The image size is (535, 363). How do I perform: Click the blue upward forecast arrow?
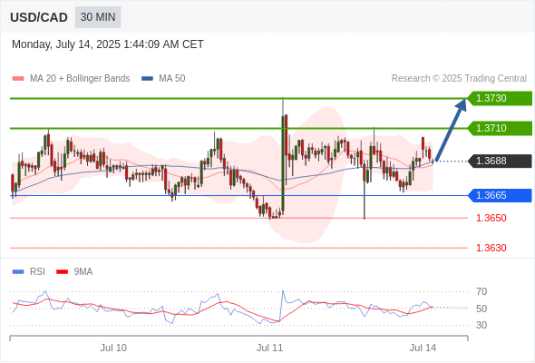point(451,130)
